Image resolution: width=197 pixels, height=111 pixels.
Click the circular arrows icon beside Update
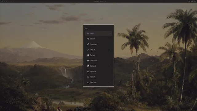pos(88,71)
